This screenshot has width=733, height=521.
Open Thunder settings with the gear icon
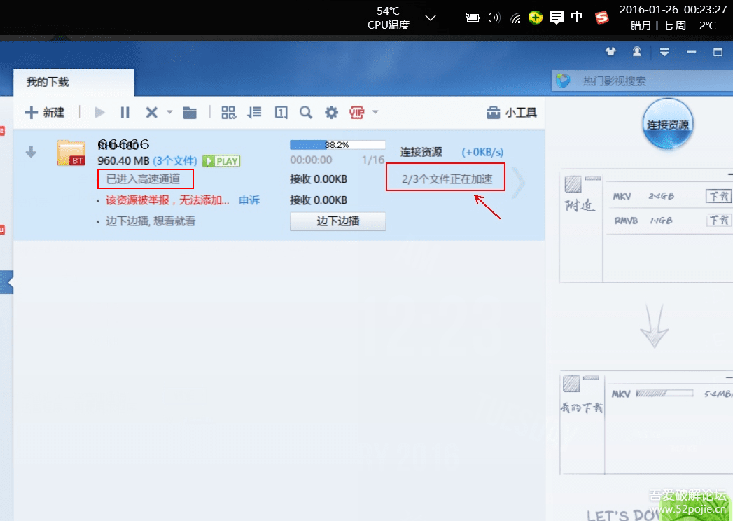tap(330, 112)
